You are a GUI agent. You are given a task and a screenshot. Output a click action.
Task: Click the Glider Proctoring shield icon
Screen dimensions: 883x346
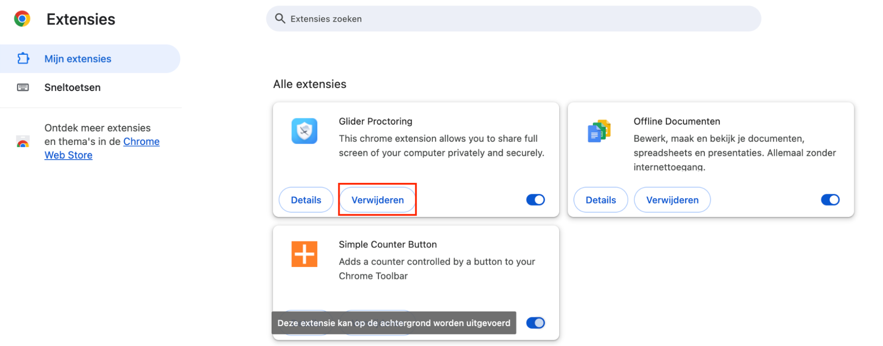point(304,131)
